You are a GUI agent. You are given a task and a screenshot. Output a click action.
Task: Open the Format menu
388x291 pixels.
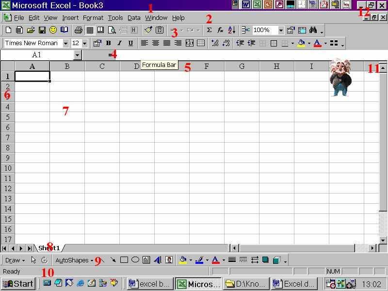pos(93,17)
